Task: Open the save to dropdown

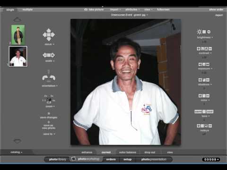Action: (x=49, y=134)
